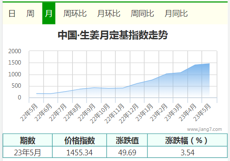
Task: Switch to the 周同比 tab
Action: 142,14
